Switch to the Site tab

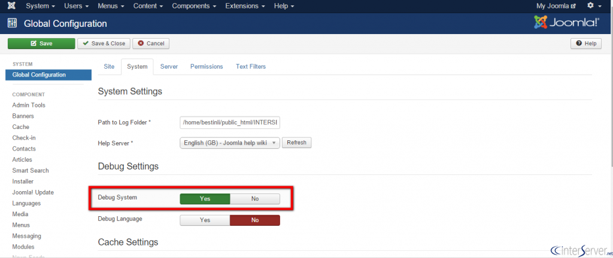click(x=109, y=67)
